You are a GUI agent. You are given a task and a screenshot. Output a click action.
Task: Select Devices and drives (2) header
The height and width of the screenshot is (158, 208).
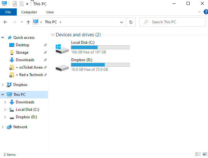(78, 35)
